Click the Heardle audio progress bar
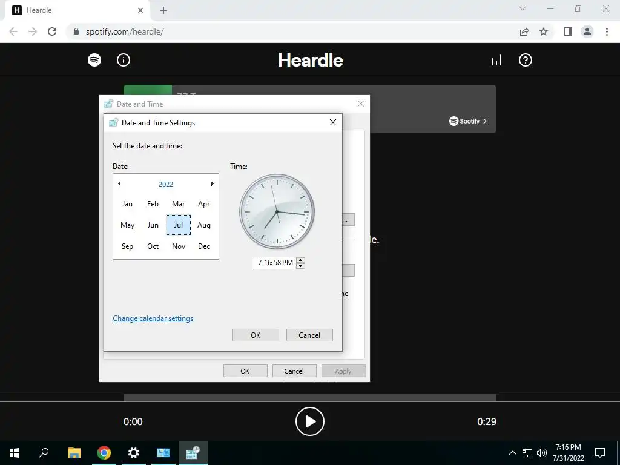The width and height of the screenshot is (620, 465). pos(309,397)
